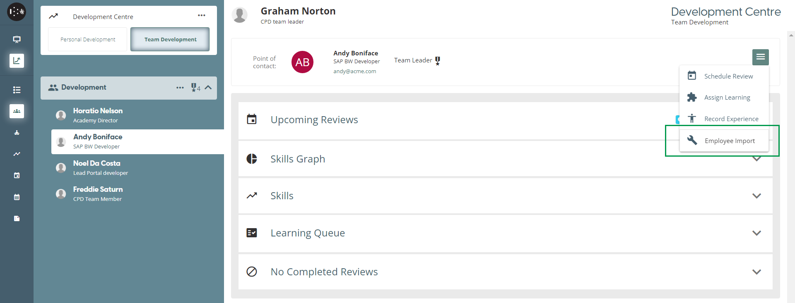Click the Team Leader medal icon

pyautogui.click(x=438, y=61)
